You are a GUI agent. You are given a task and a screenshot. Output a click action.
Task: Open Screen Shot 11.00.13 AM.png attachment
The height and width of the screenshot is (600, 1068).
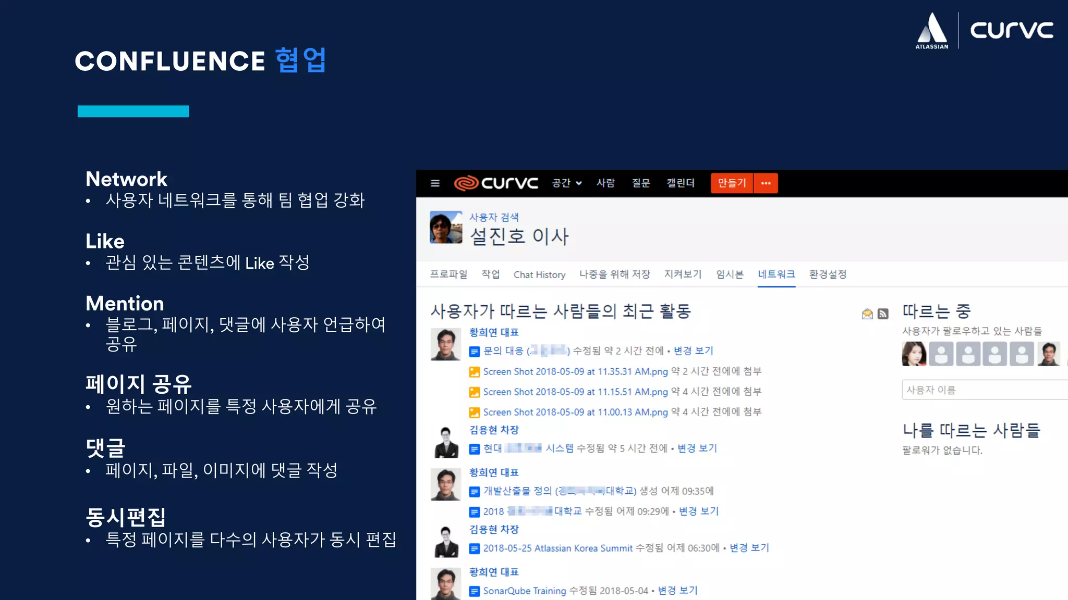click(575, 412)
